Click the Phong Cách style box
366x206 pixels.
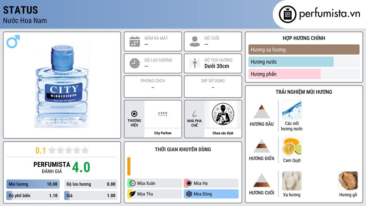click(x=153, y=87)
